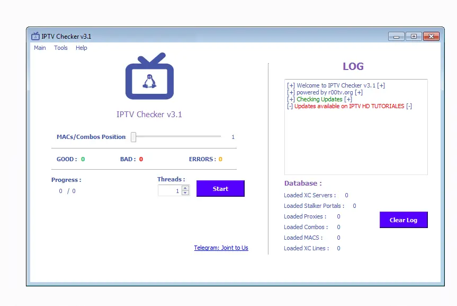Open the Tools menu
Image resolution: width=457 pixels, height=306 pixels.
(60, 48)
